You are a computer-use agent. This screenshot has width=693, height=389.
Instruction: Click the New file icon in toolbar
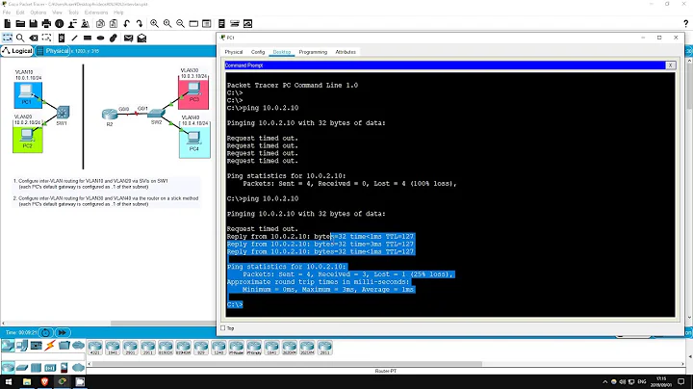pyautogui.click(x=8, y=24)
